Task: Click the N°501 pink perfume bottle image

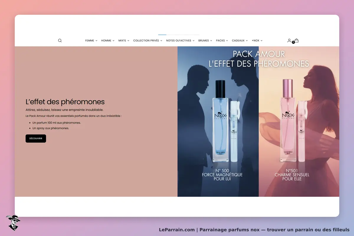Action: 288,121
